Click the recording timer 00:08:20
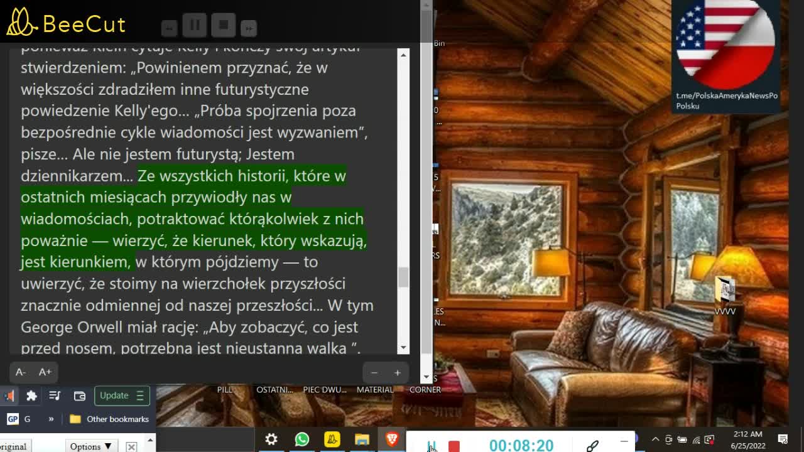The height and width of the screenshot is (452, 804). [521, 445]
